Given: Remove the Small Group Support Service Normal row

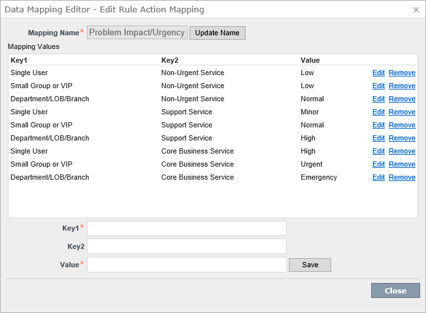Looking at the screenshot, I should click(402, 125).
